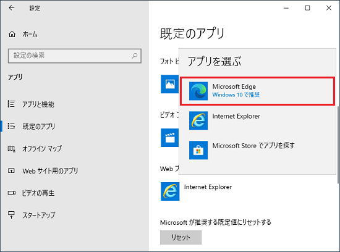
Task: Open スタートアップ settings page
Action: pyautogui.click(x=32, y=215)
